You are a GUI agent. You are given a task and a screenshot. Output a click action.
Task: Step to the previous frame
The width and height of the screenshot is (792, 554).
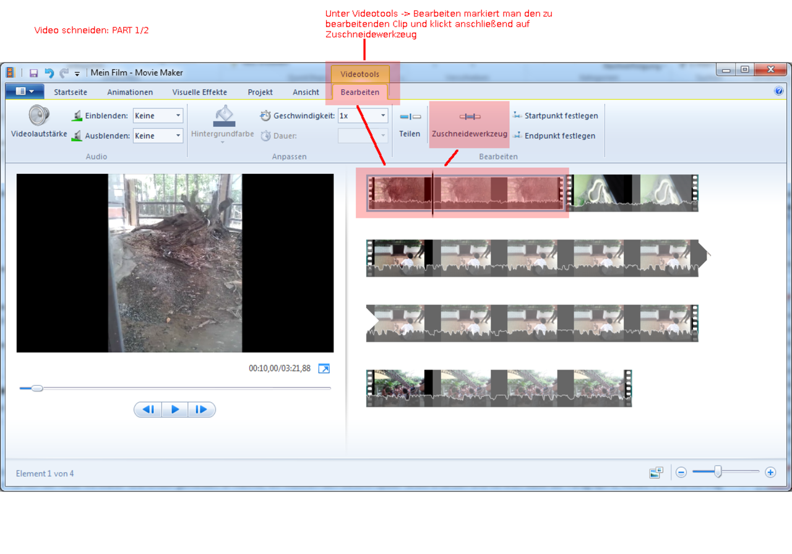(x=148, y=409)
